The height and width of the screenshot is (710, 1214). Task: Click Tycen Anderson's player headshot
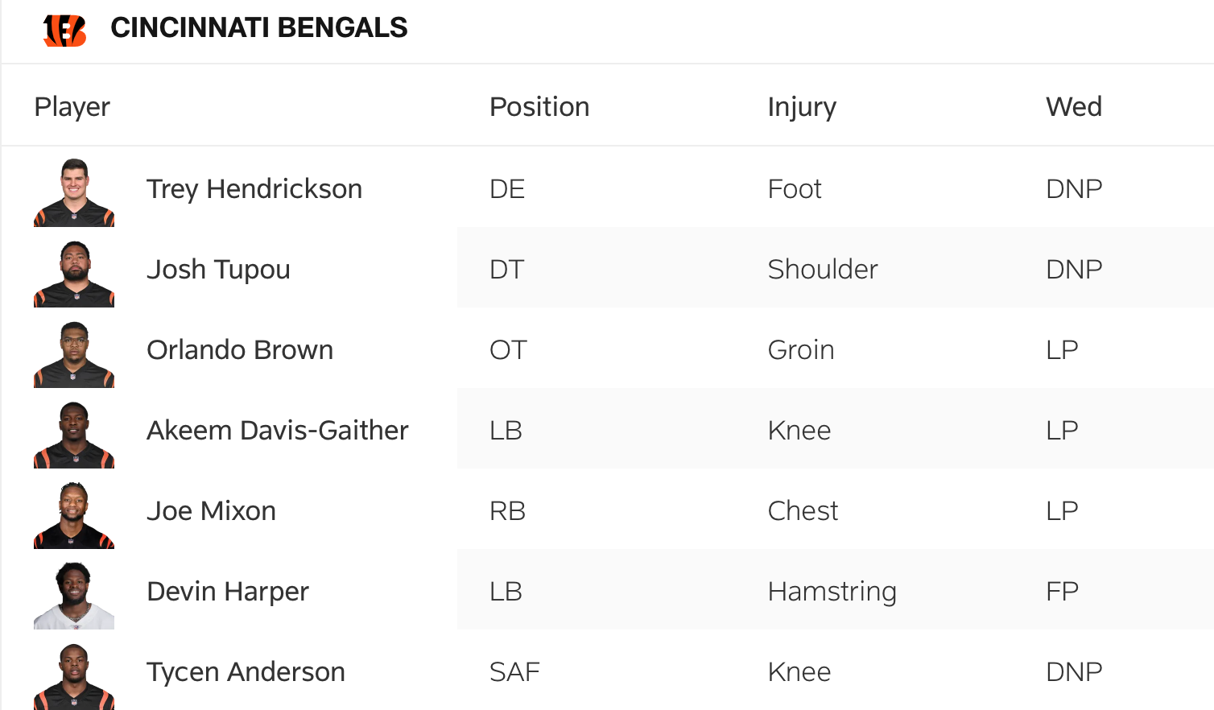(74, 675)
